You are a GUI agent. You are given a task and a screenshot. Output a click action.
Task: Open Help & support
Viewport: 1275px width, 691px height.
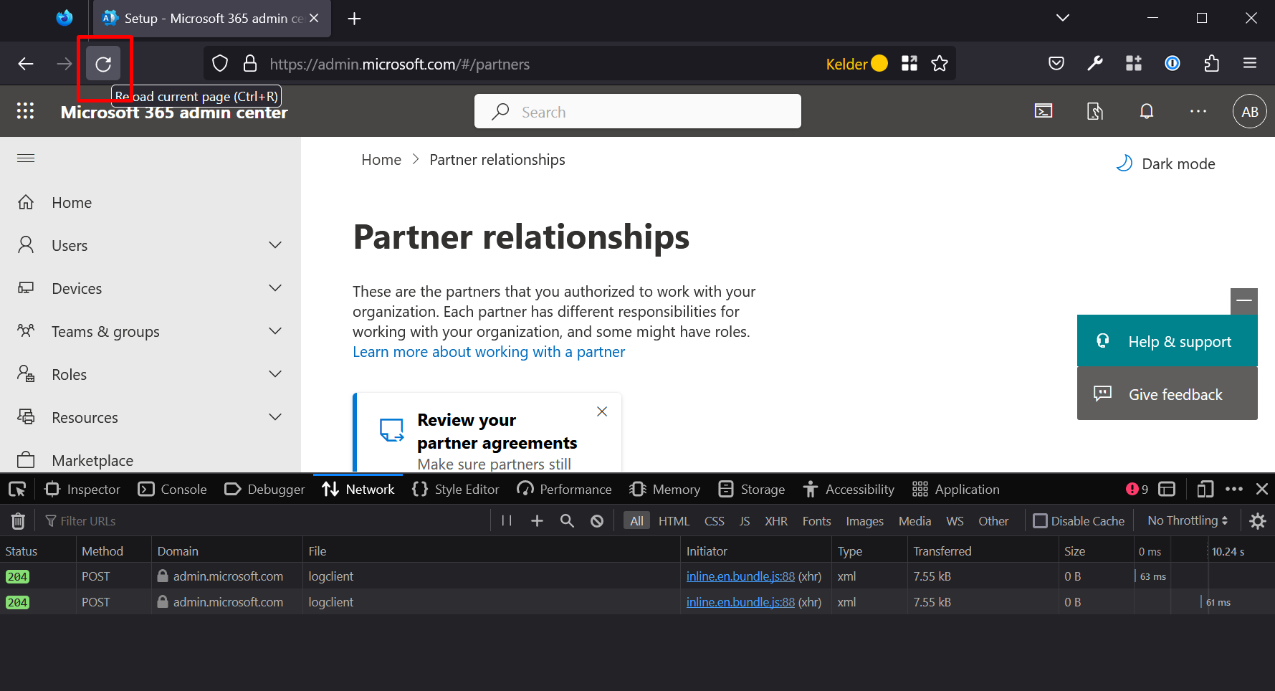point(1167,341)
